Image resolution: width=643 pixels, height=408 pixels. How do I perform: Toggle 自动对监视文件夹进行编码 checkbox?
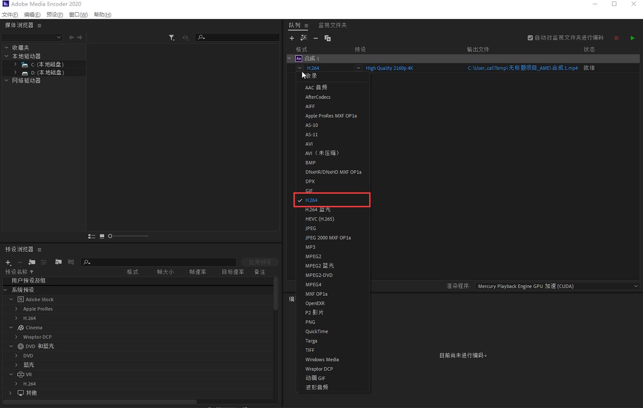coord(530,38)
